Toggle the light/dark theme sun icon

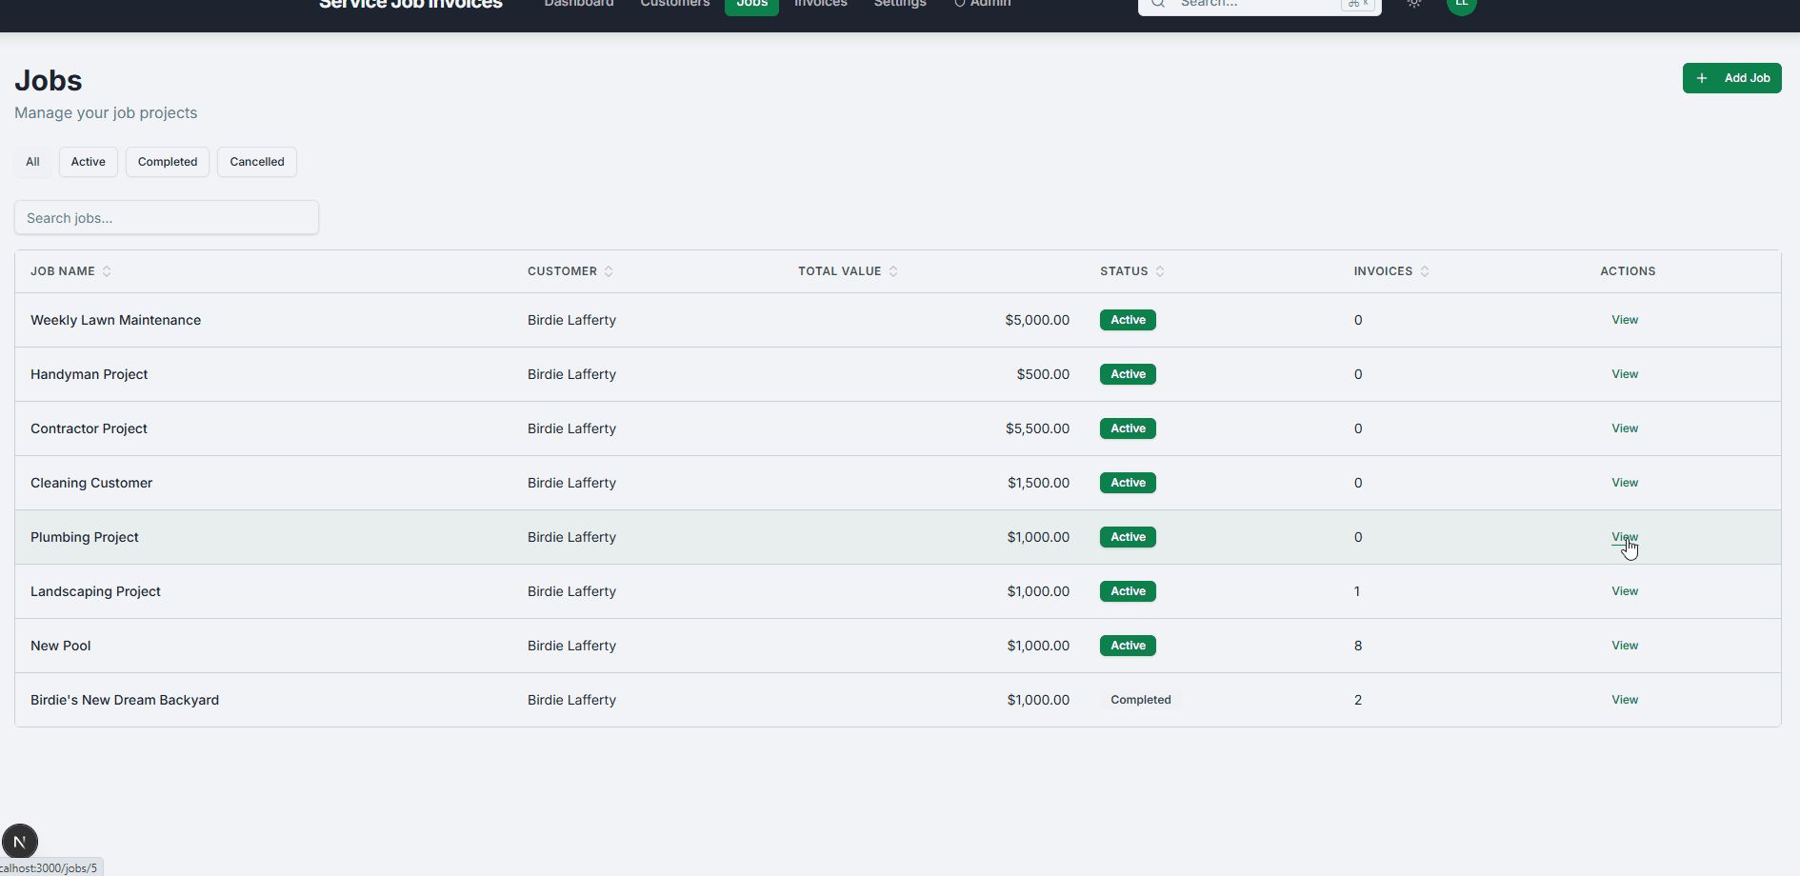point(1413,4)
